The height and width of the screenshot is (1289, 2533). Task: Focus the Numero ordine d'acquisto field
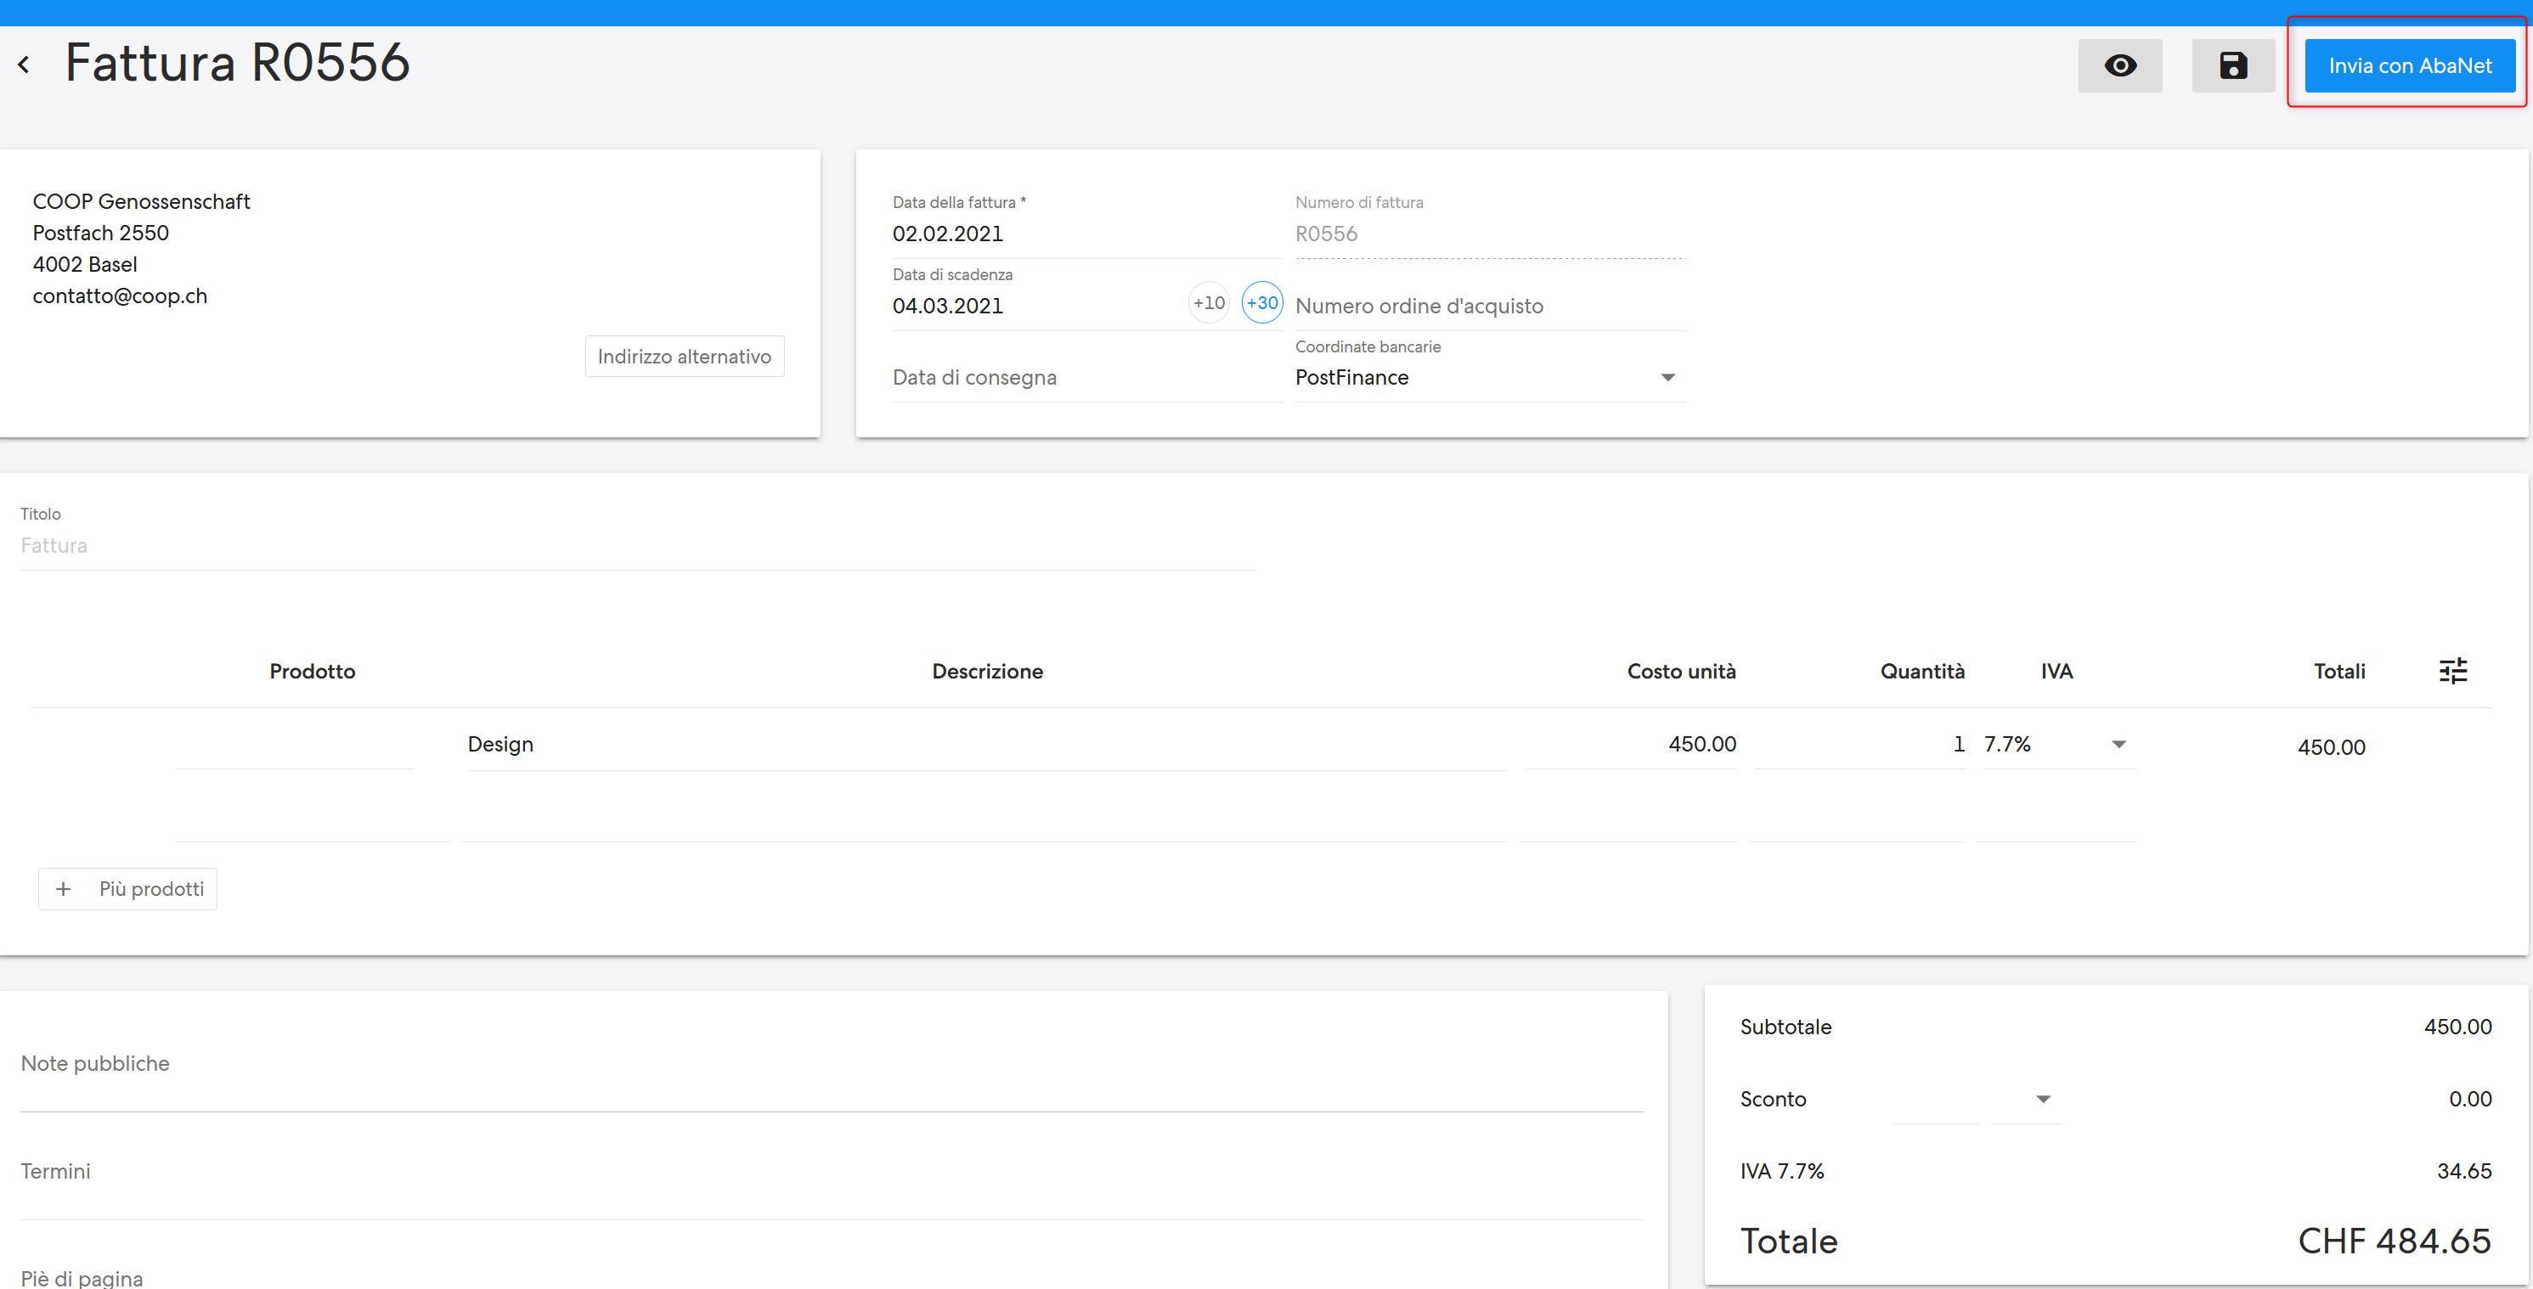tap(1489, 306)
